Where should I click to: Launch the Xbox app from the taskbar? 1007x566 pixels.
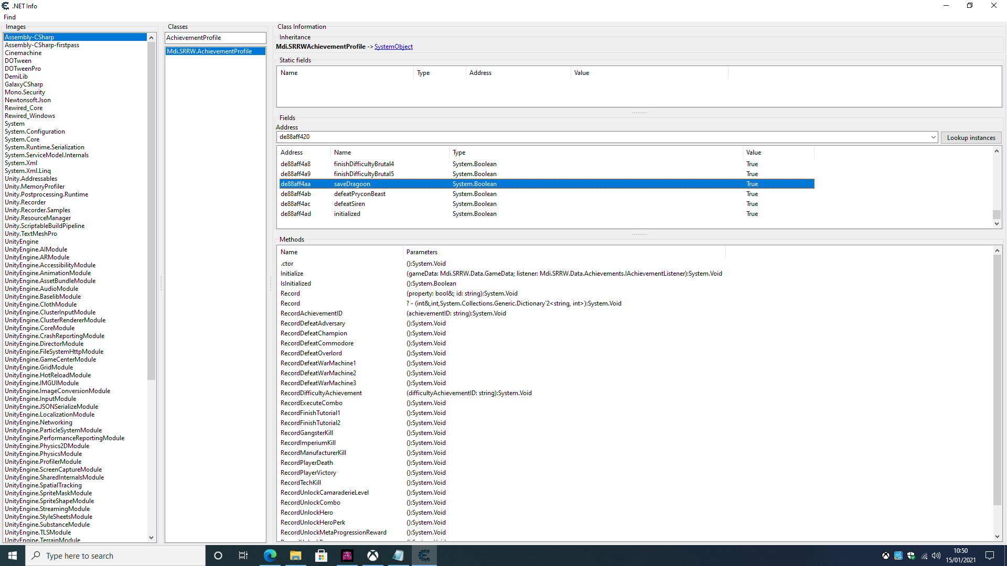(373, 556)
